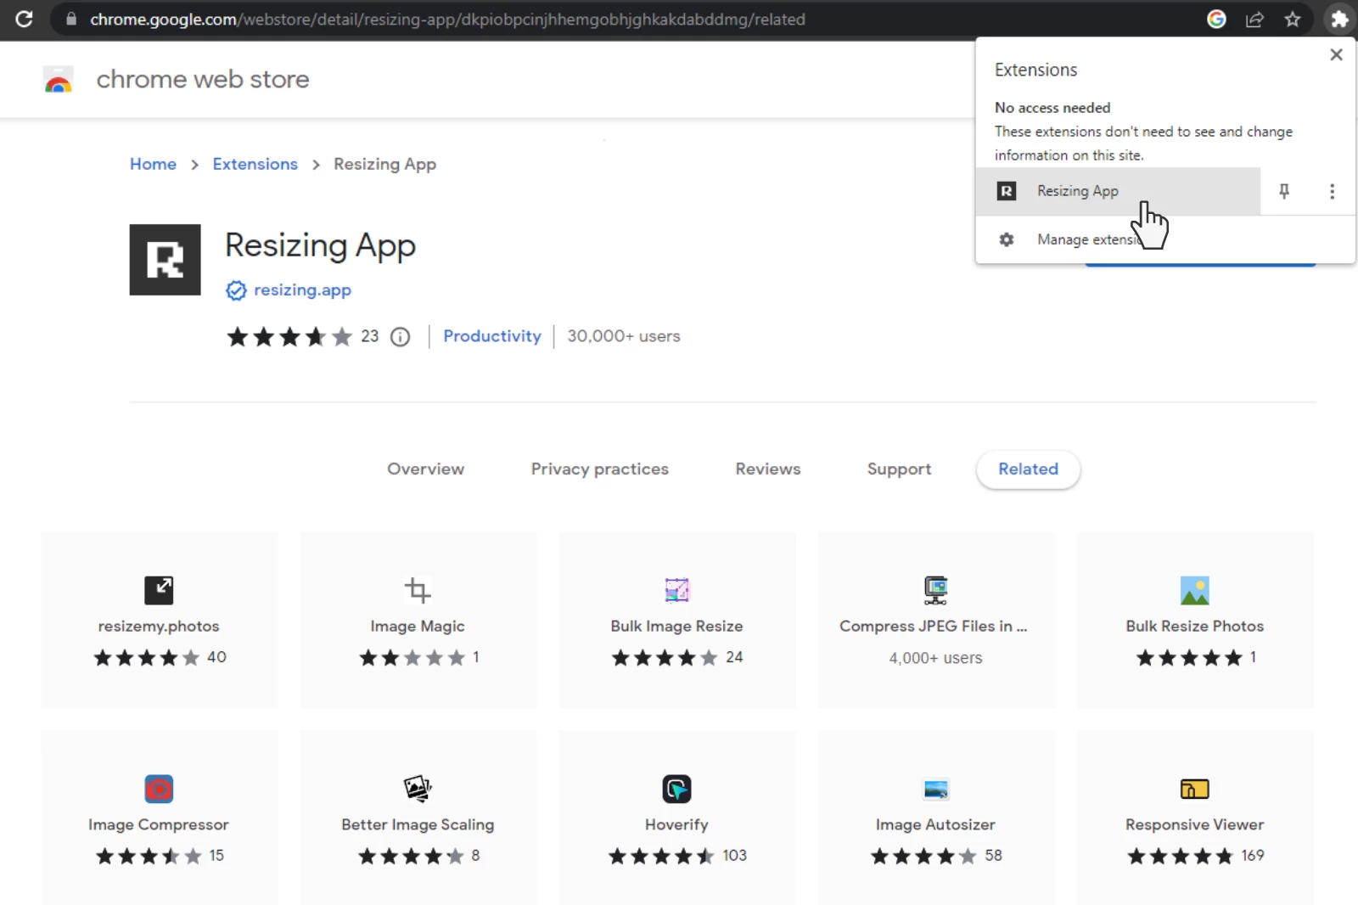Viewport: 1358px width, 905px height.
Task: Click the Resizing App star rating
Action: coord(289,337)
